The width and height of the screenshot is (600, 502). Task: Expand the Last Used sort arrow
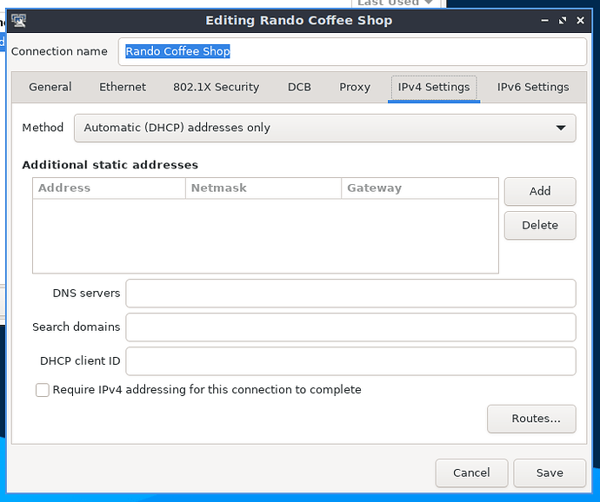[x=429, y=3]
